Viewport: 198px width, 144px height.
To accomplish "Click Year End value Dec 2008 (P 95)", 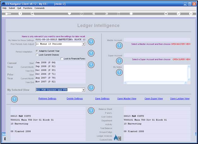I will click(x=61, y=70).
